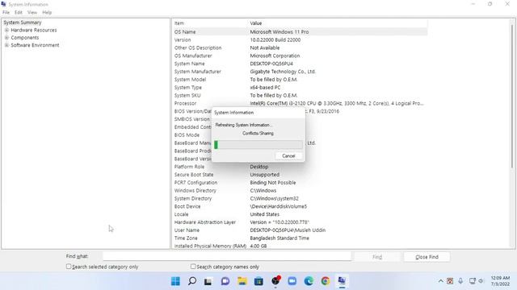Select the OS Manufacturer row
This screenshot has height=290, width=517.
pyautogui.click(x=300, y=56)
